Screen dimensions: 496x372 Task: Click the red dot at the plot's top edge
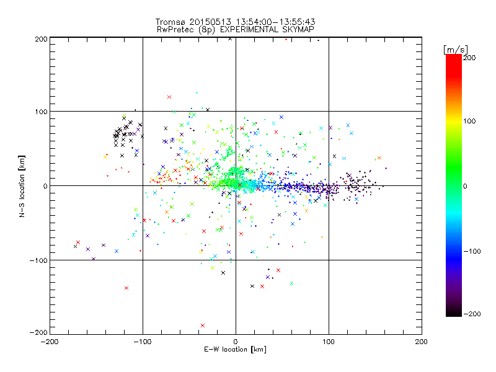click(286, 39)
